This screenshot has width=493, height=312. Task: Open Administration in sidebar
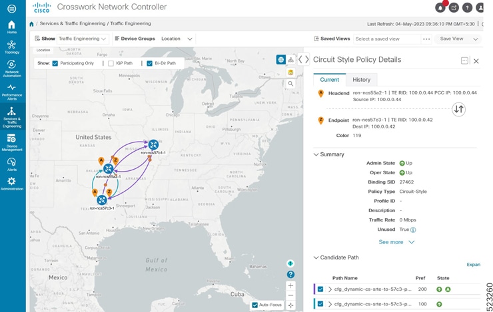click(x=11, y=184)
